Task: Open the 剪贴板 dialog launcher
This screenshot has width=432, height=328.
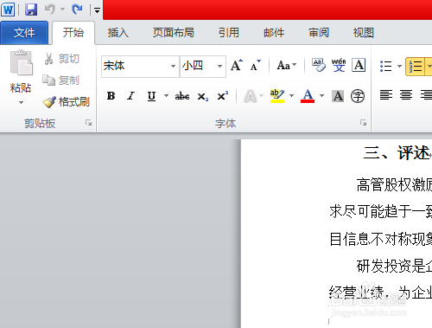Action: pyautogui.click(x=88, y=123)
